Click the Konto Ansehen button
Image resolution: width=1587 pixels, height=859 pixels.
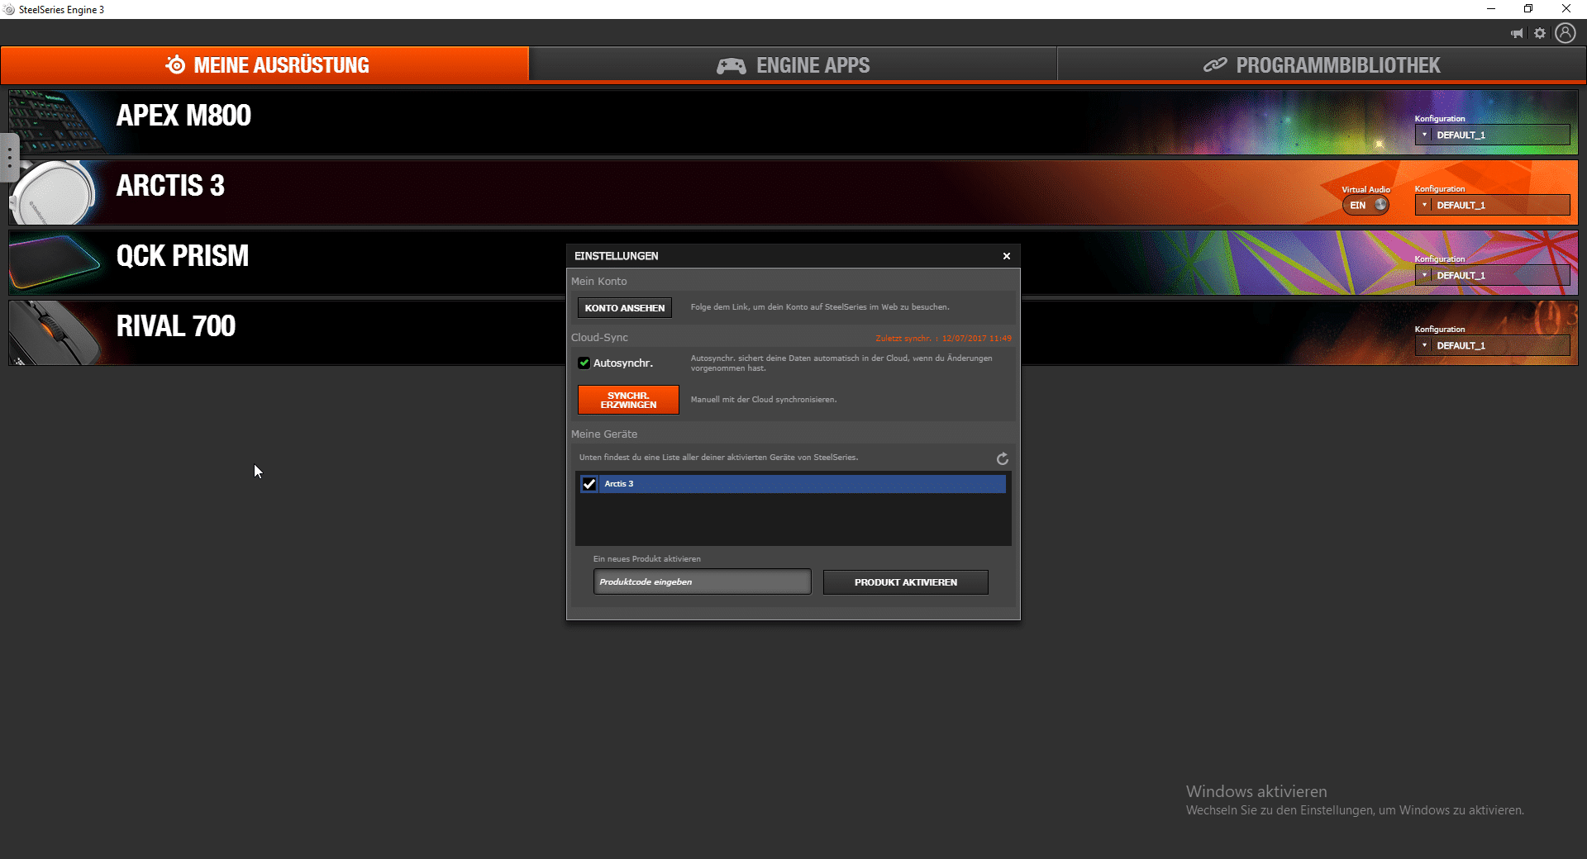coord(624,308)
